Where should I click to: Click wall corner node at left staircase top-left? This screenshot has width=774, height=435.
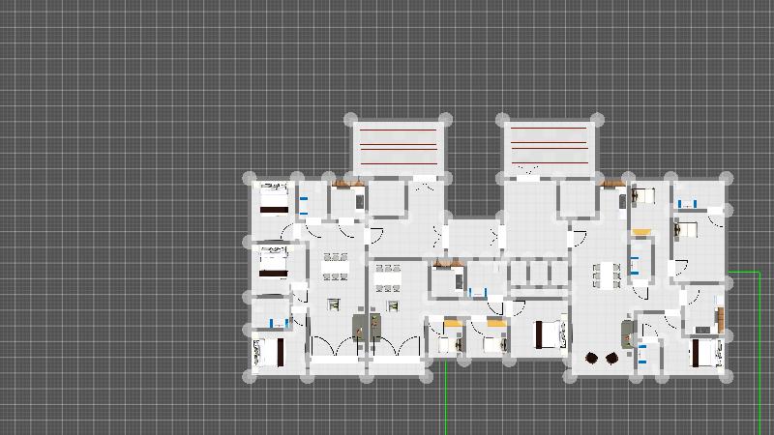[x=352, y=119]
